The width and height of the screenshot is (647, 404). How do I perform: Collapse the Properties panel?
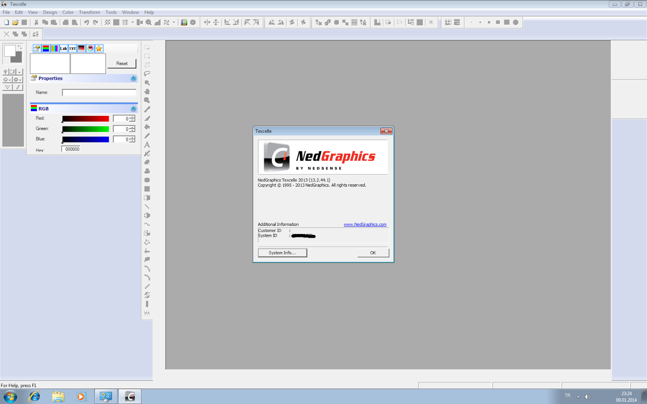coord(133,78)
